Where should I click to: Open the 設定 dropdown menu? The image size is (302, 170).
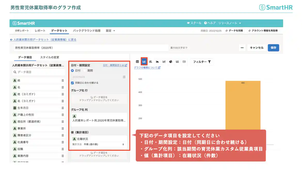coord(110,30)
